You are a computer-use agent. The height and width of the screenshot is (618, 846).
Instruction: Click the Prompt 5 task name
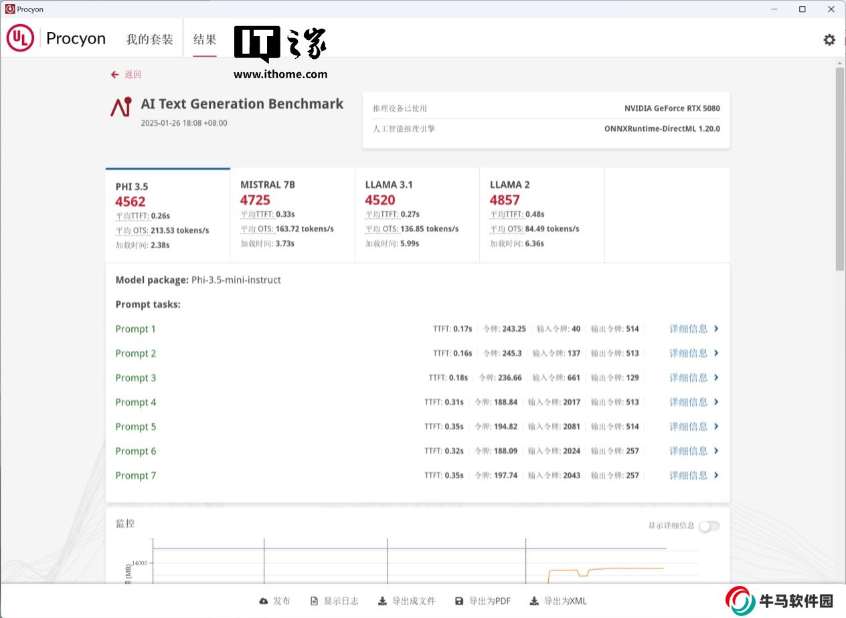136,427
